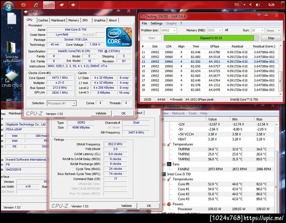Click Validate in the CPU-Z CPU window
286x223 pixels.
101,113
